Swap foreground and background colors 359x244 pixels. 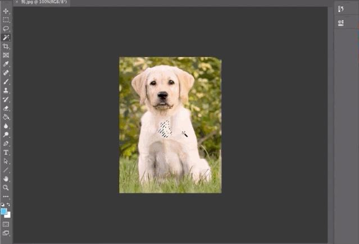[x=8, y=204]
